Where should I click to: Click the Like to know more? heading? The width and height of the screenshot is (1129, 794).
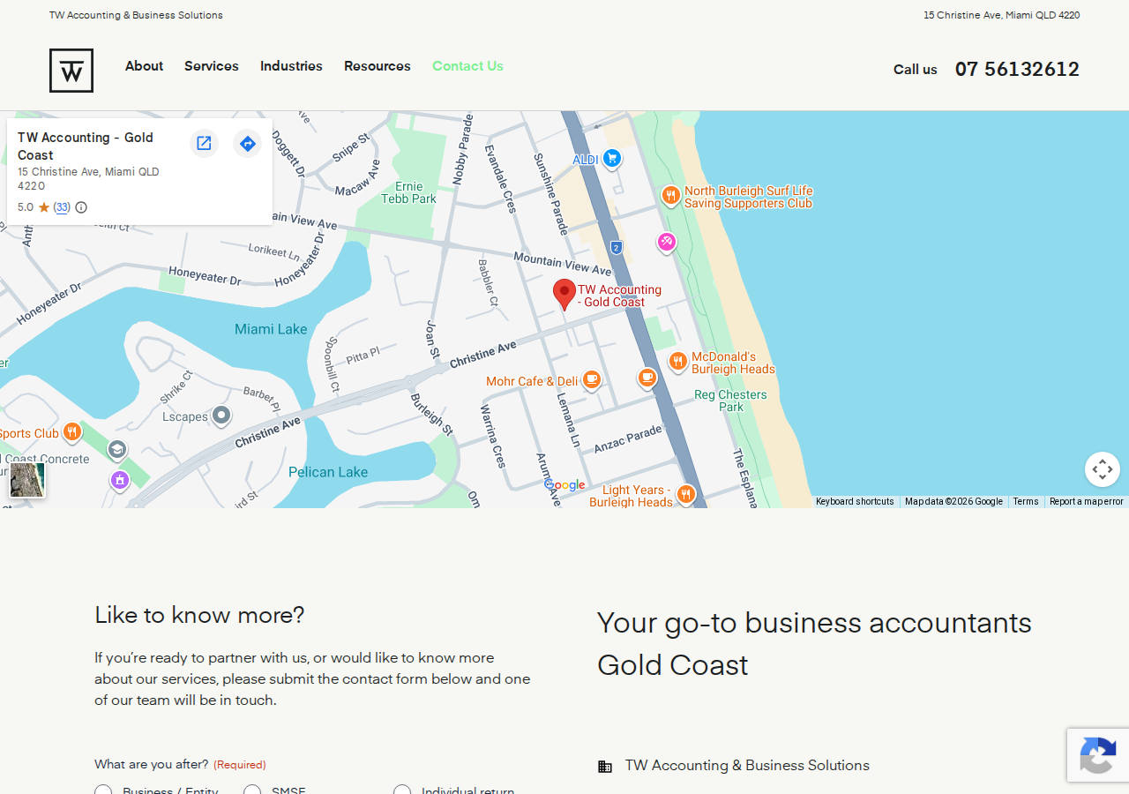pyautogui.click(x=199, y=615)
